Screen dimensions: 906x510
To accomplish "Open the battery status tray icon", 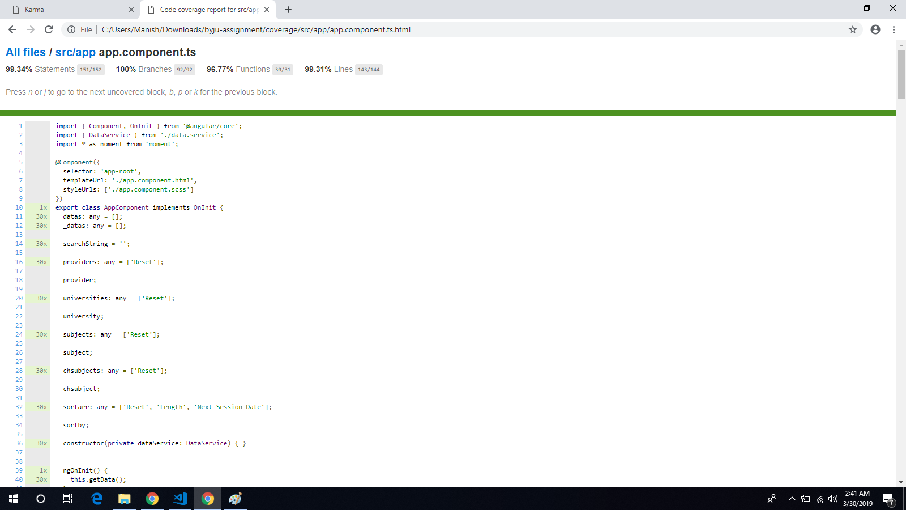I will (806, 499).
